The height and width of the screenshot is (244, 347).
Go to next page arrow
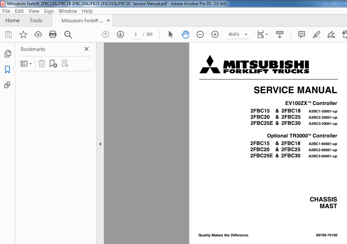pyautogui.click(x=120, y=34)
